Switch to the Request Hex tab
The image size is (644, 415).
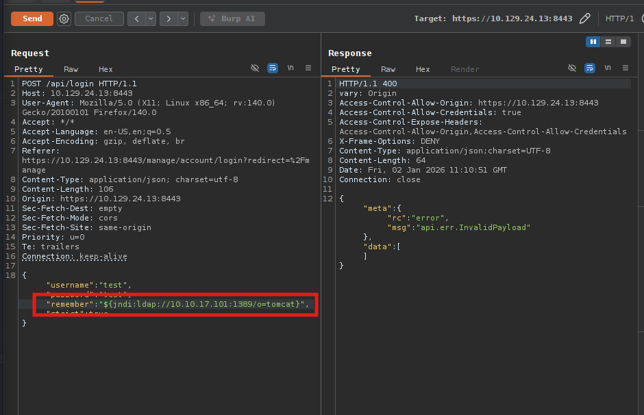coord(106,69)
